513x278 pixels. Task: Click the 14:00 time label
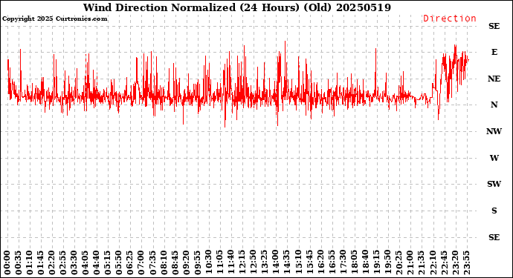tap(275, 263)
